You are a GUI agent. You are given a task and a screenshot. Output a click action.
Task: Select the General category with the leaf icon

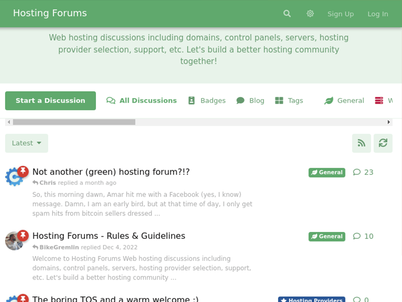pyautogui.click(x=344, y=101)
